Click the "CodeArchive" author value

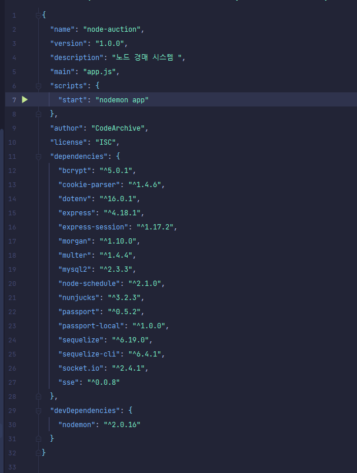118,128
